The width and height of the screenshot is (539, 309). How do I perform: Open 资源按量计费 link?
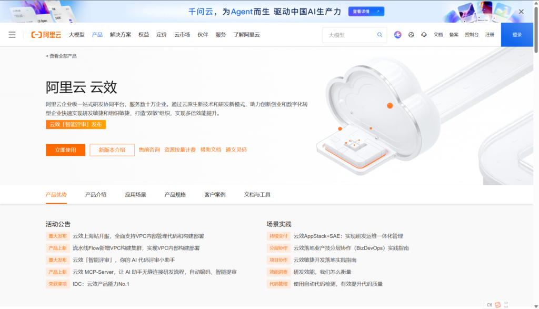pos(180,150)
